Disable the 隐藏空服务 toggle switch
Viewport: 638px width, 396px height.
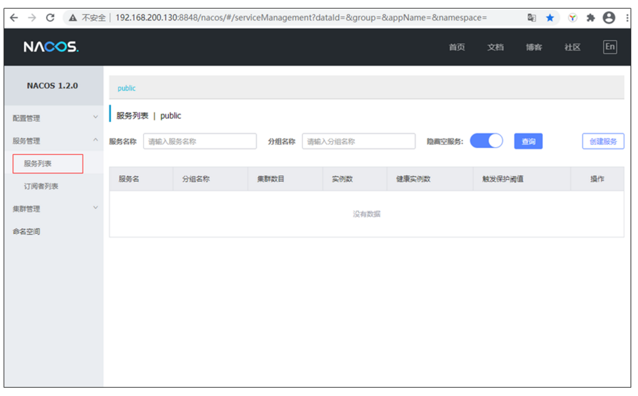pyautogui.click(x=486, y=141)
